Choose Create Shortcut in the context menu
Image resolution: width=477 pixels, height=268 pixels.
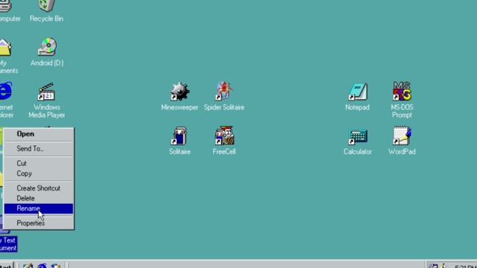39,188
